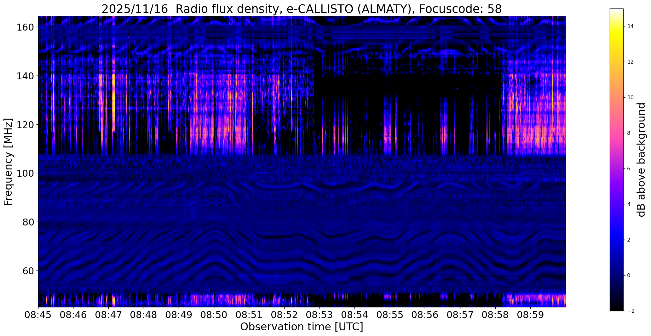Click the colorbar tick label −2
Image resolution: width=651 pixels, height=336 pixels.
[631, 311]
